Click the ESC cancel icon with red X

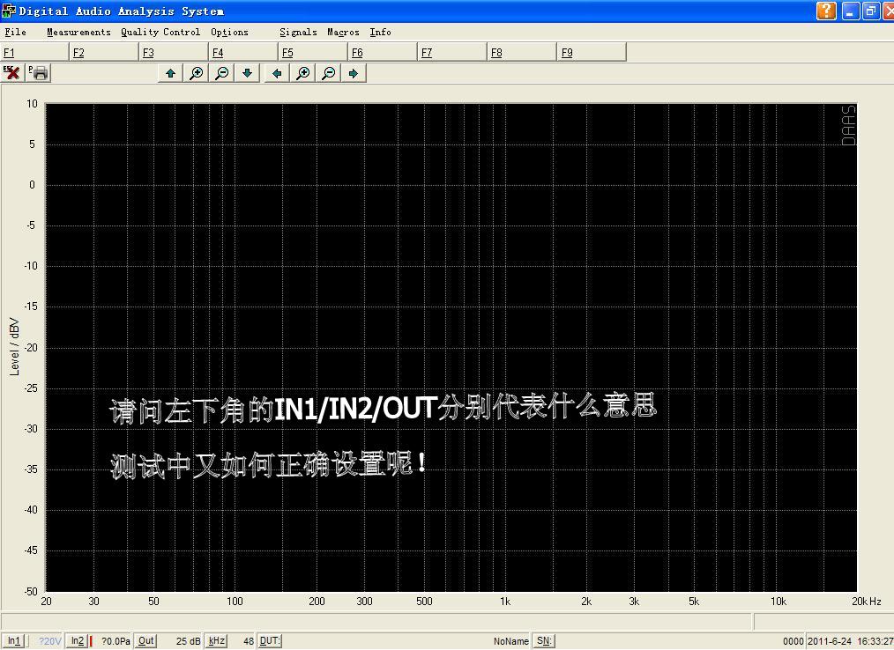tap(12, 73)
